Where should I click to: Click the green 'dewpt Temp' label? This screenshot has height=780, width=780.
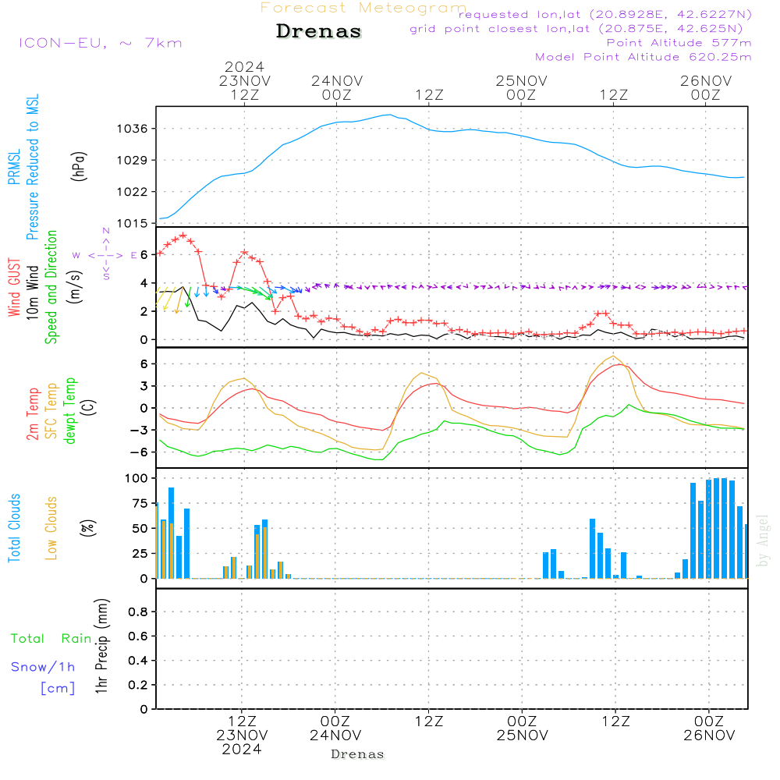click(x=69, y=410)
